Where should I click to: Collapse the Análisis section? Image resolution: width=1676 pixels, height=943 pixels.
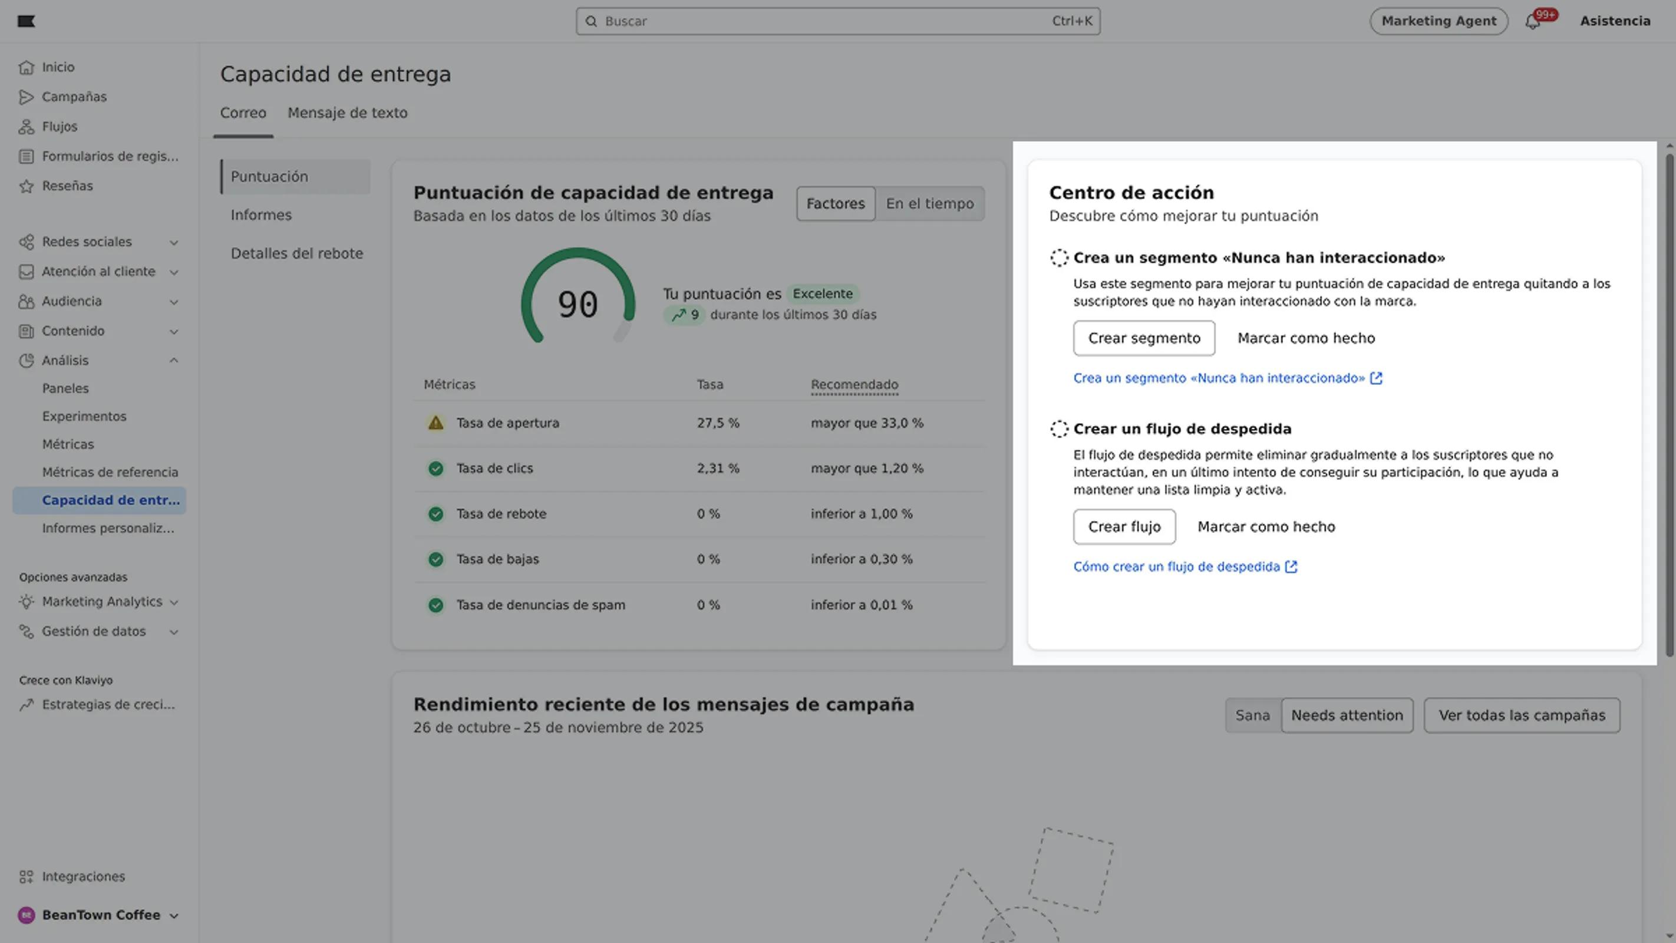(174, 361)
